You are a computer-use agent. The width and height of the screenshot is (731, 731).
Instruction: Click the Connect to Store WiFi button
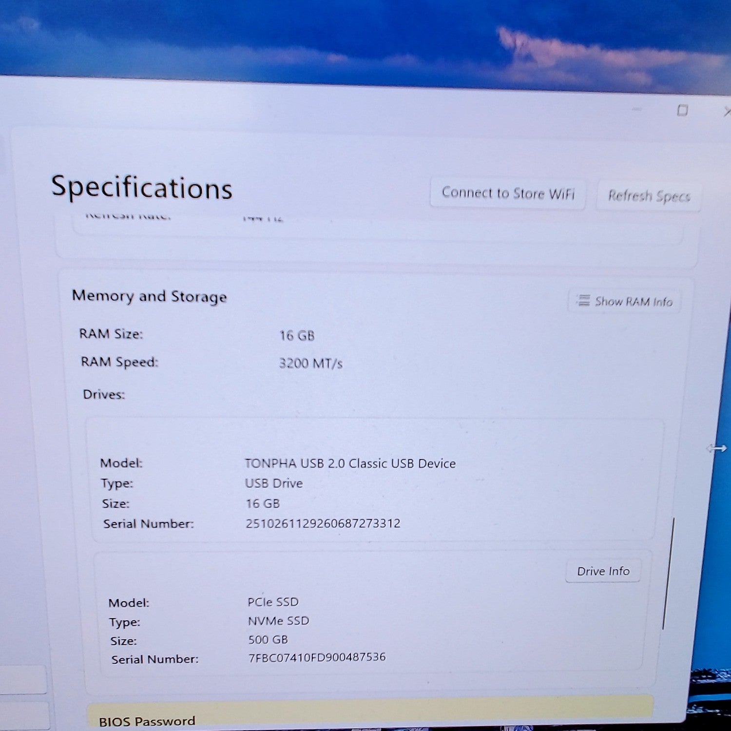pyautogui.click(x=508, y=193)
